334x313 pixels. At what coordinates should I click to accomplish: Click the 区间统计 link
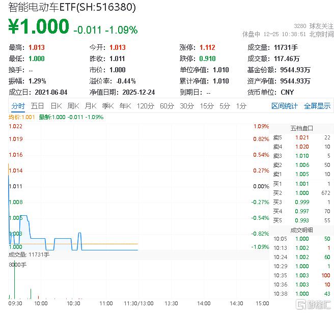click(285, 106)
